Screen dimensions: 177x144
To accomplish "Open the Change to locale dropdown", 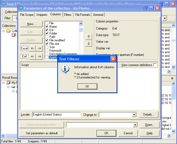I will point(134,115).
